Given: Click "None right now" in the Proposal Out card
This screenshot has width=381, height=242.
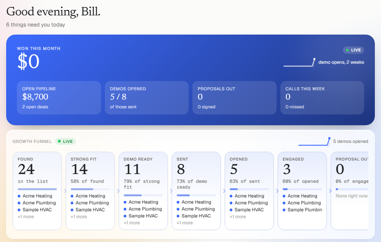Looking at the screenshot, I should coord(352,196).
